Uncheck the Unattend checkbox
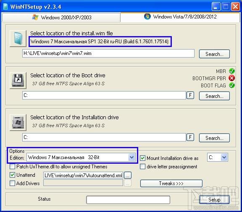The width and height of the screenshot is (242, 212). point(12,175)
